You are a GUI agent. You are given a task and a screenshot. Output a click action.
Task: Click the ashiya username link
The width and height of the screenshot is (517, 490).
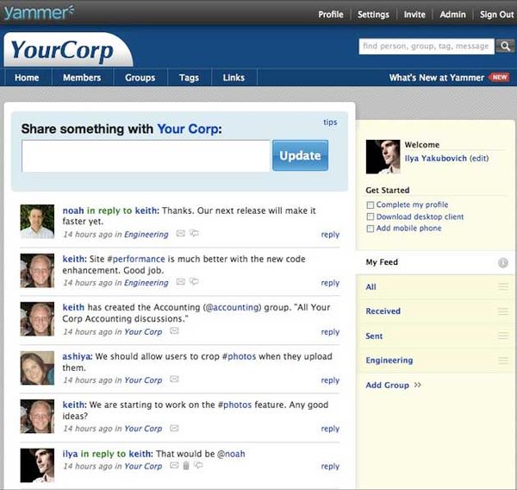78,356
